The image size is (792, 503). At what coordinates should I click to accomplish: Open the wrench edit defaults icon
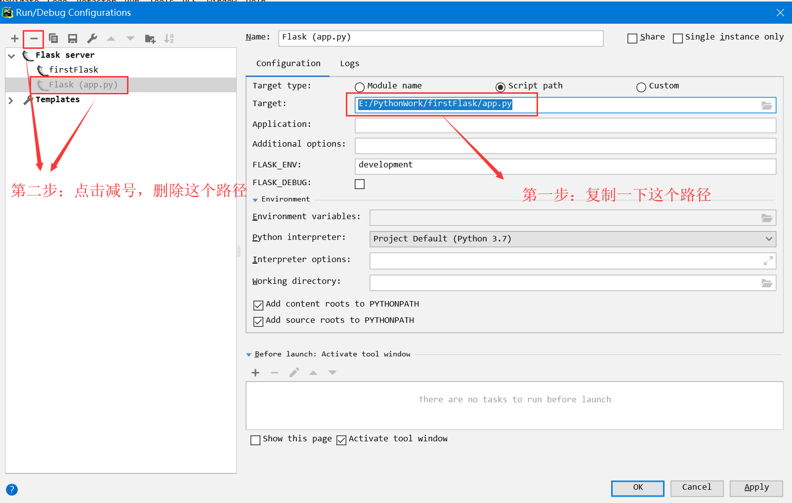[92, 39]
